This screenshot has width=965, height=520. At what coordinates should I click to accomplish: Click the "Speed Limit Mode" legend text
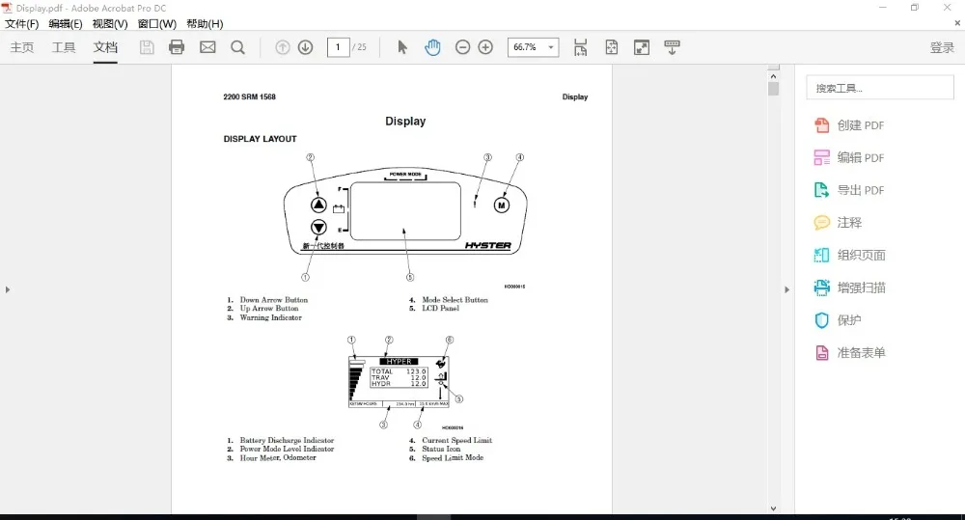coord(453,458)
